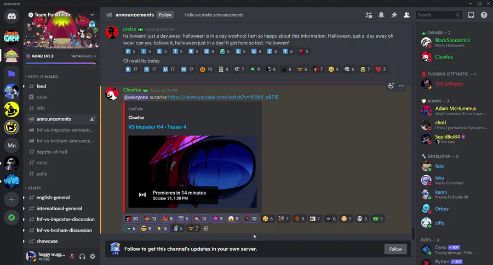Screen dimensions: 493x265
Task: Expand international-general threads arrow
Action: [x=24, y=209]
